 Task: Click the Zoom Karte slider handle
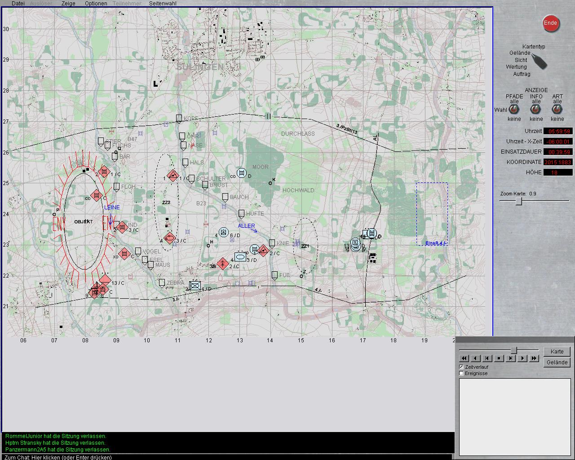coord(518,201)
